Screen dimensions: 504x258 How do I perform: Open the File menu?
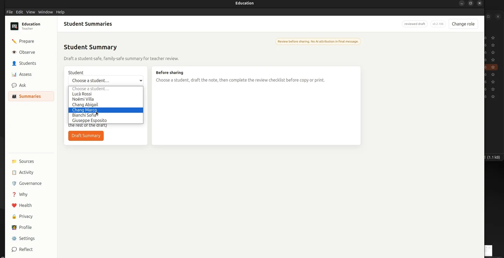coord(9,12)
